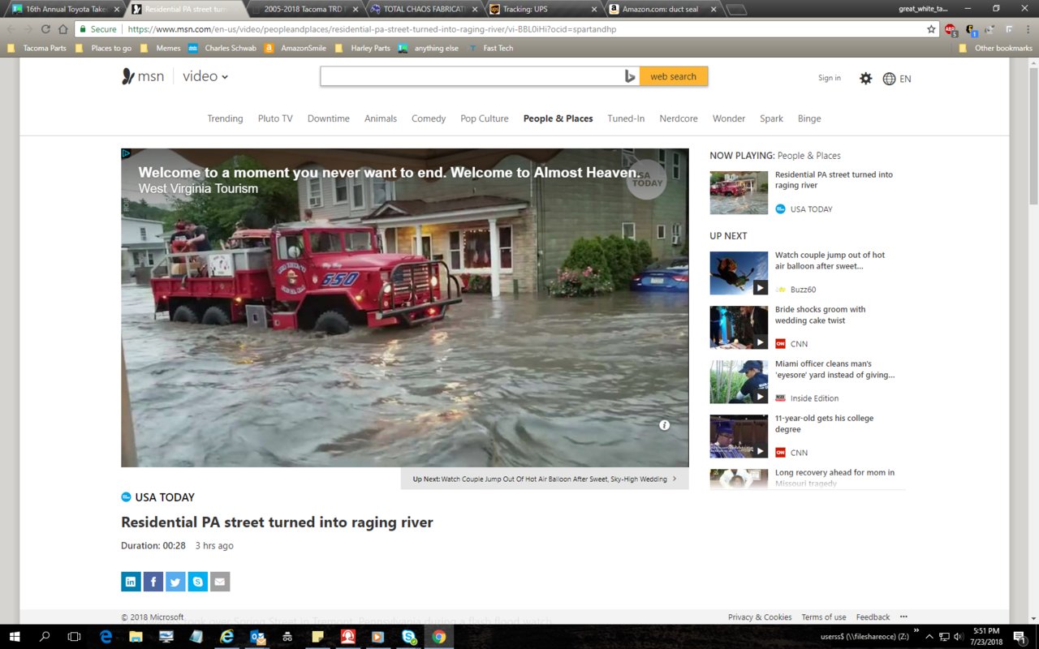Viewport: 1039px width, 649px height.
Task: Select the Downtime category
Action: coord(329,118)
